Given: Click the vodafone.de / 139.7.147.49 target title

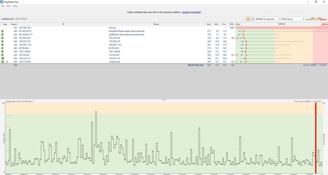Looking at the screenshot, I should [x=14, y=19].
